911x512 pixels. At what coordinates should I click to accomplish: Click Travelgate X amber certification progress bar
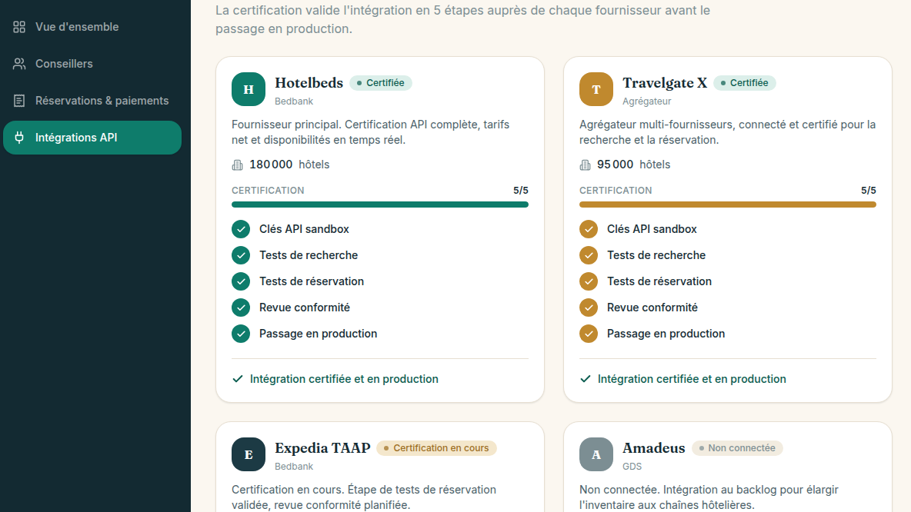[727, 204]
